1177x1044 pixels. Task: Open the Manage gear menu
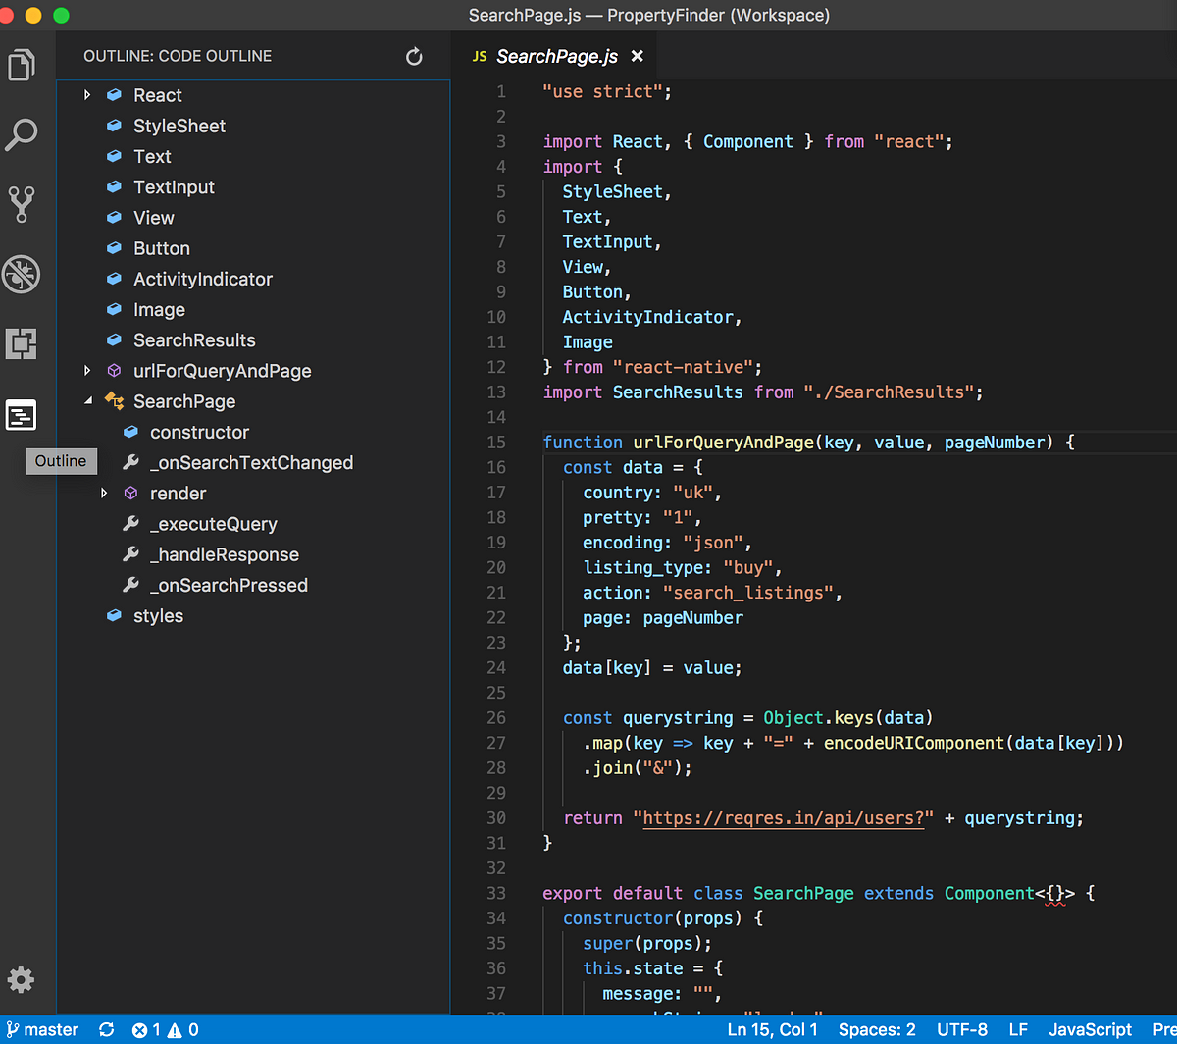[22, 979]
